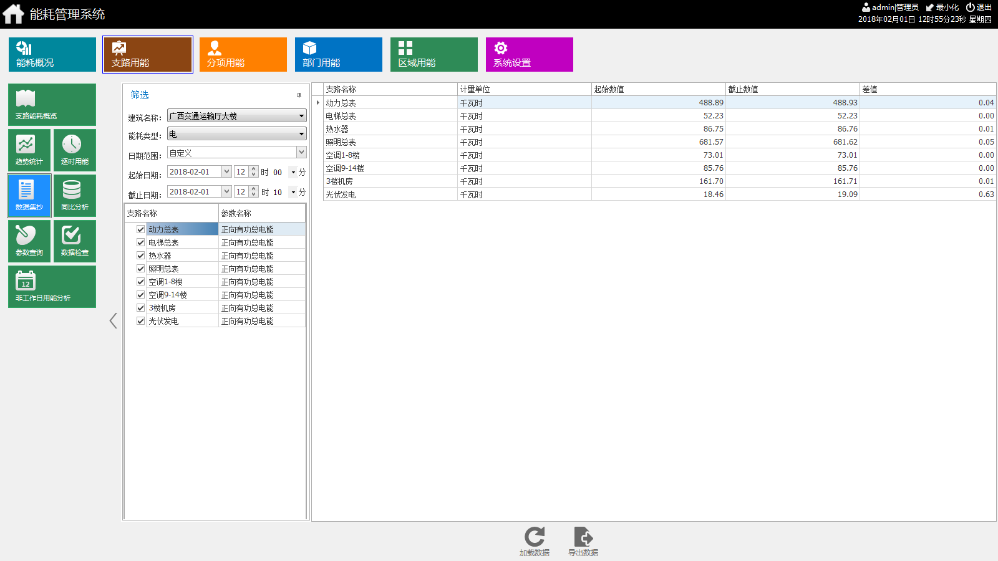This screenshot has height=561, width=998.
Task: Uncheck the 电梯总表 branch checkbox
Action: (140, 242)
